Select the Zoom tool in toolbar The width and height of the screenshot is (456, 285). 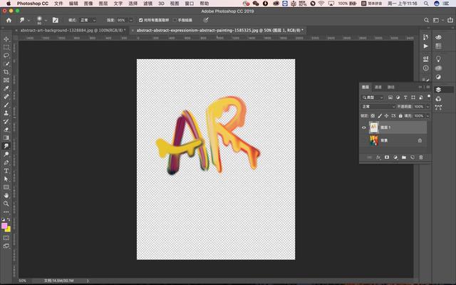[6, 203]
